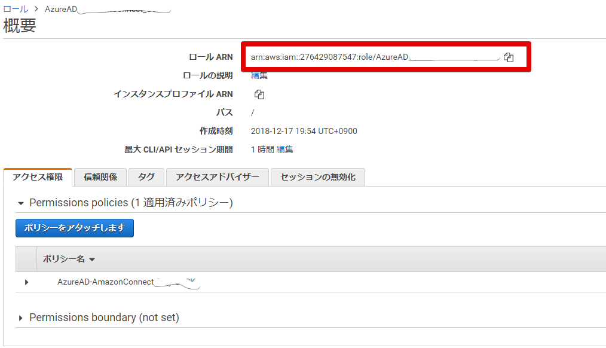This screenshot has height=348, width=606.
Task: Click the ポリシーをアタッチします button
Action: point(75,228)
